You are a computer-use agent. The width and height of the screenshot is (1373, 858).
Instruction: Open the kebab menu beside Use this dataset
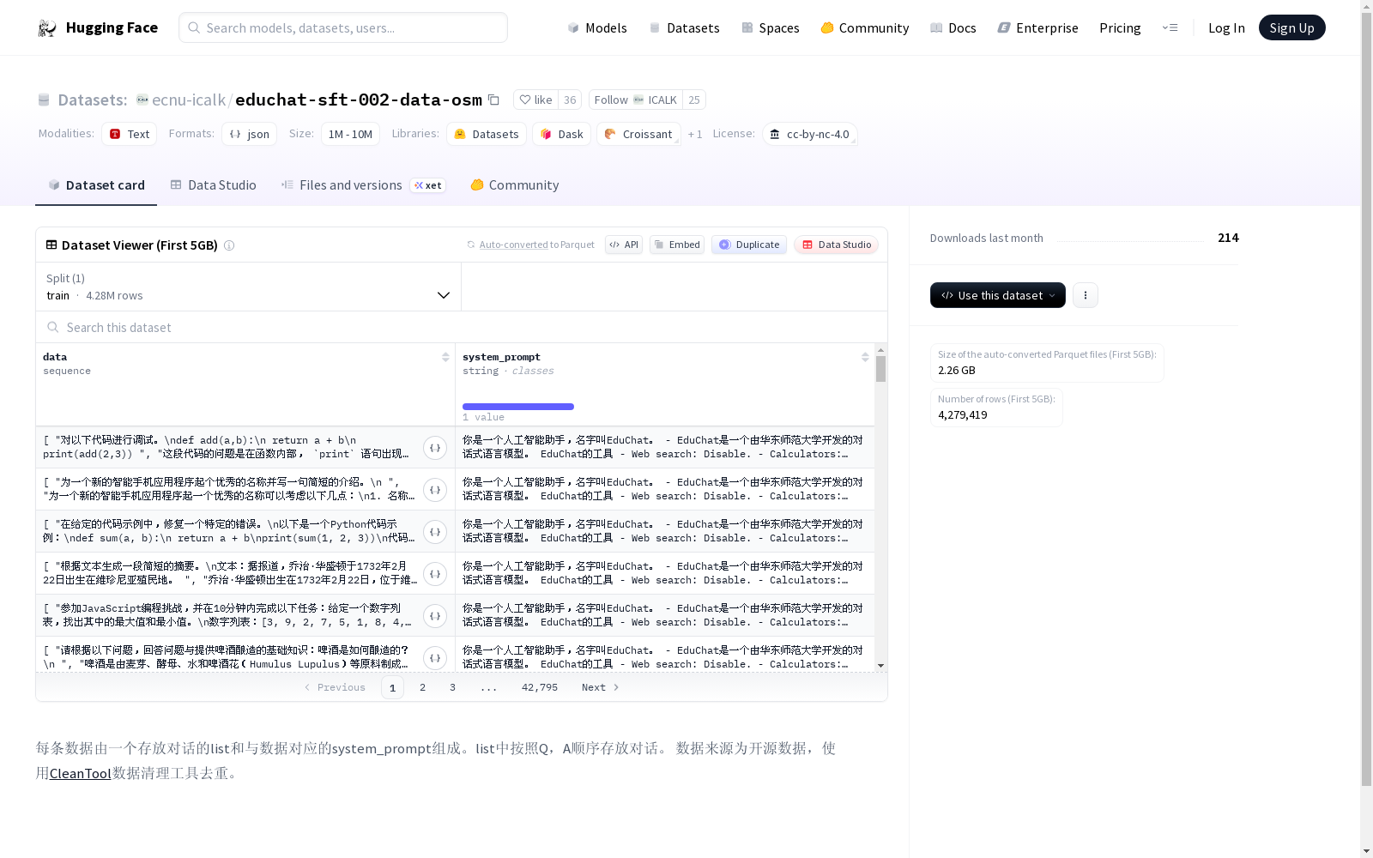click(x=1085, y=295)
